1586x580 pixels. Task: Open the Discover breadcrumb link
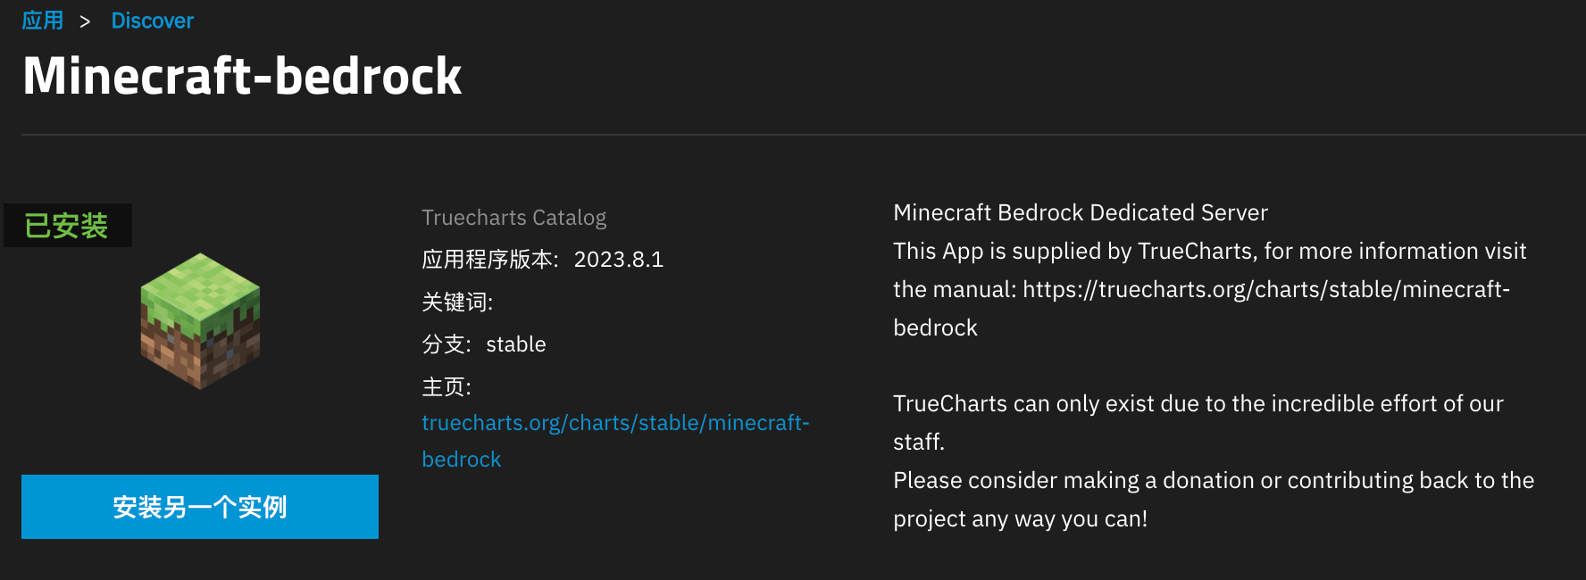coord(152,21)
